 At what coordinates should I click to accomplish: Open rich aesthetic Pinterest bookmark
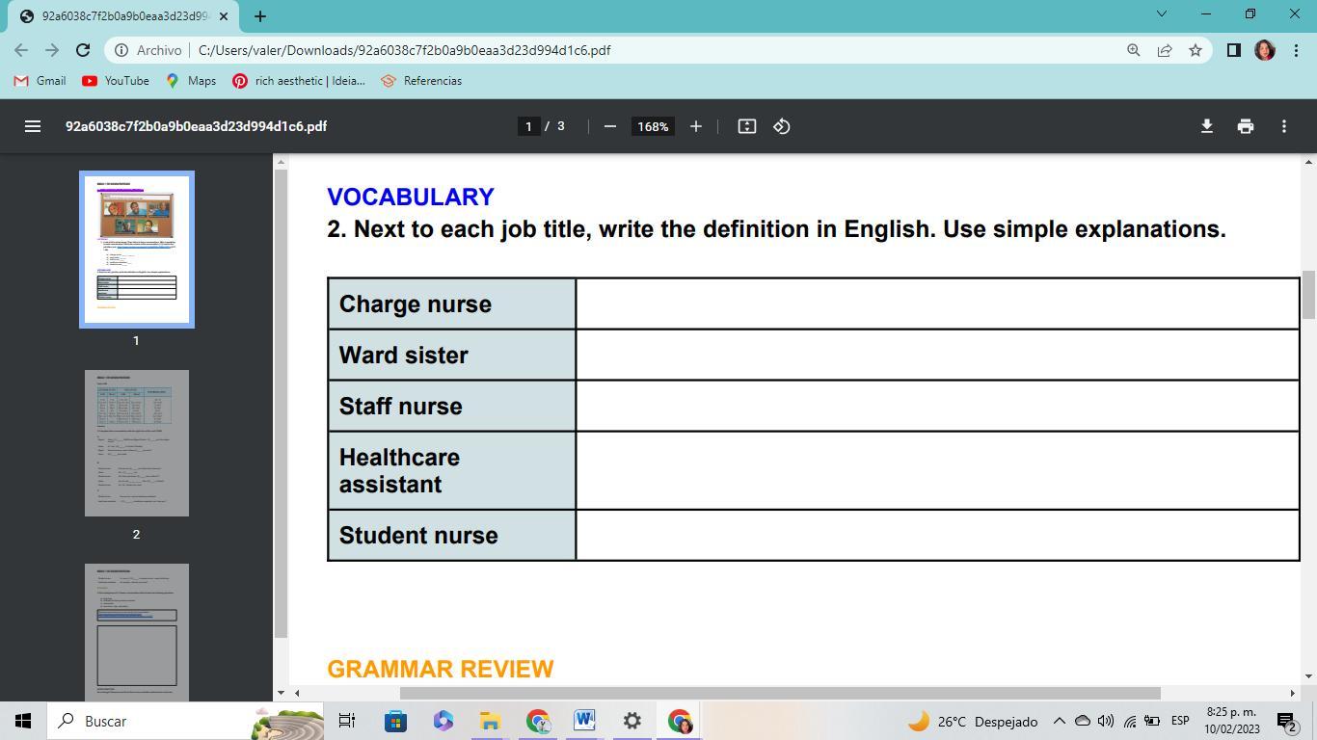(299, 81)
